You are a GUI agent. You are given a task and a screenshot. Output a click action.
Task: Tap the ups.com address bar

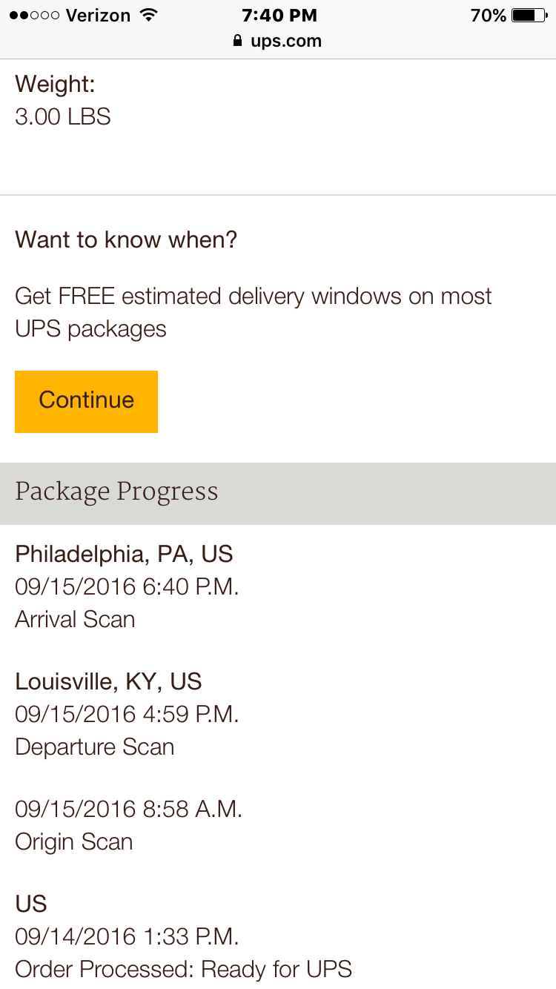pos(278,41)
